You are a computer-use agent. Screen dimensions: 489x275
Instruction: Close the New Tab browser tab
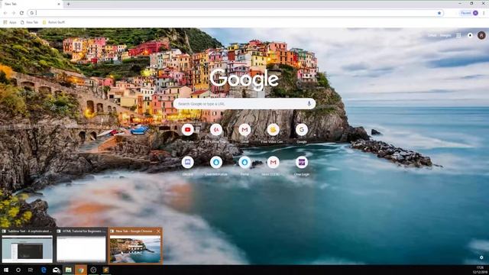pyautogui.click(x=59, y=4)
